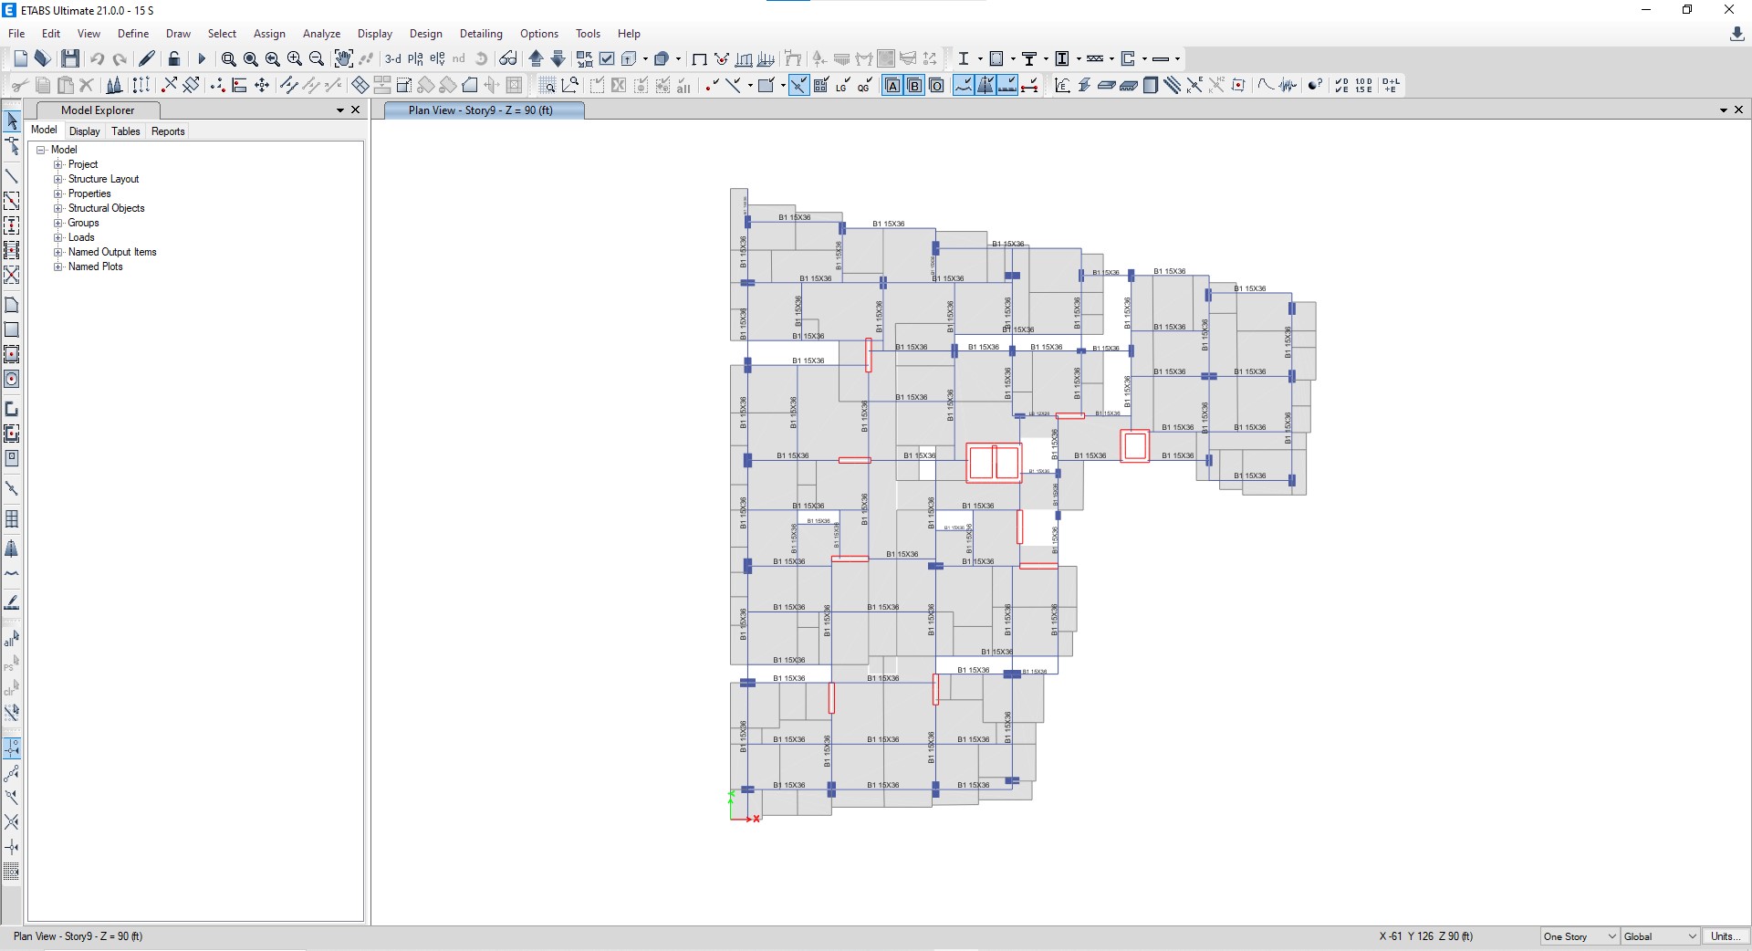Click the Zoom In One Step icon
Image resolution: width=1752 pixels, height=951 pixels.
click(295, 58)
